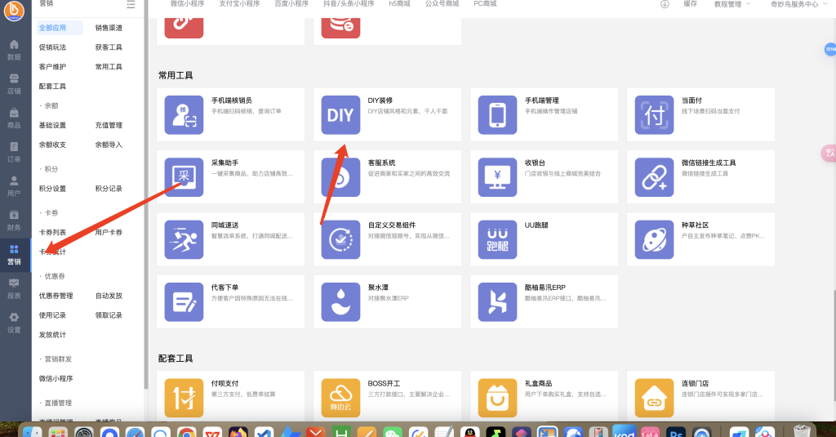The image size is (836, 437).
Task: Expand the 教程管理 dropdown
Action: point(732,4)
